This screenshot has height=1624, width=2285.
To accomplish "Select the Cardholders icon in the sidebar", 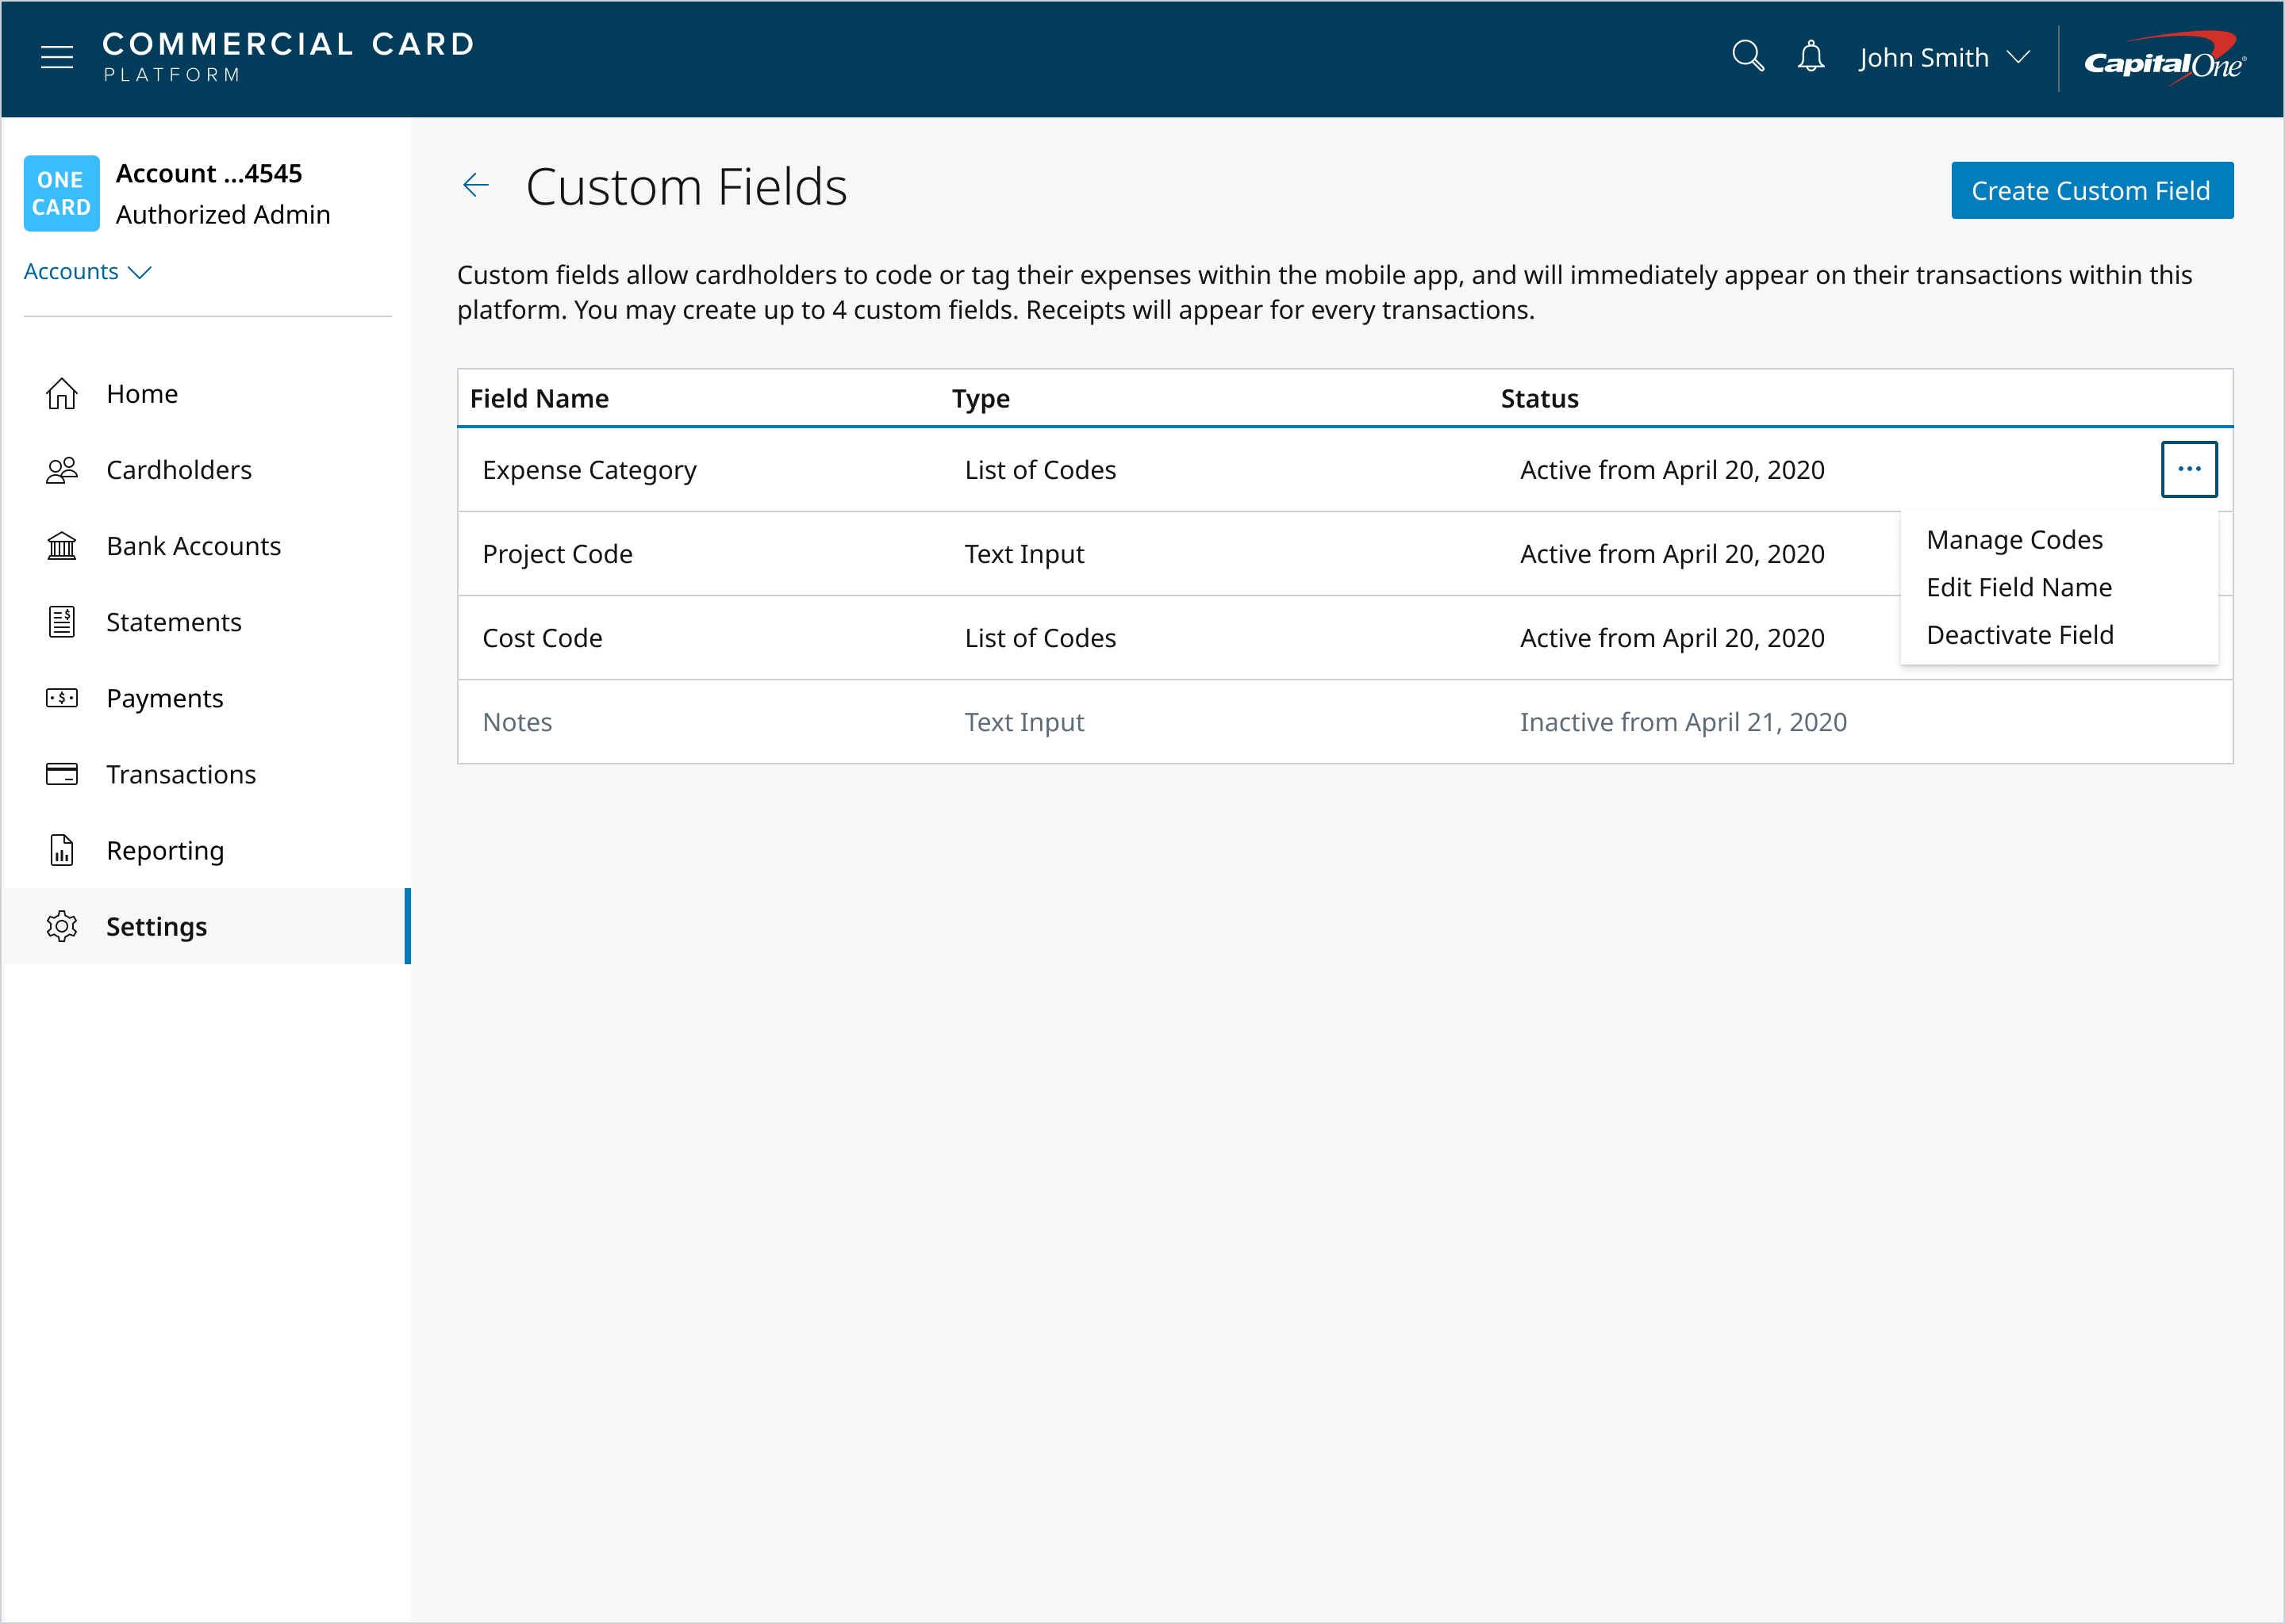I will pos(62,469).
